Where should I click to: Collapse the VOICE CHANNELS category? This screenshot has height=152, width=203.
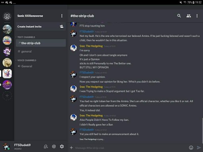(x=26, y=60)
